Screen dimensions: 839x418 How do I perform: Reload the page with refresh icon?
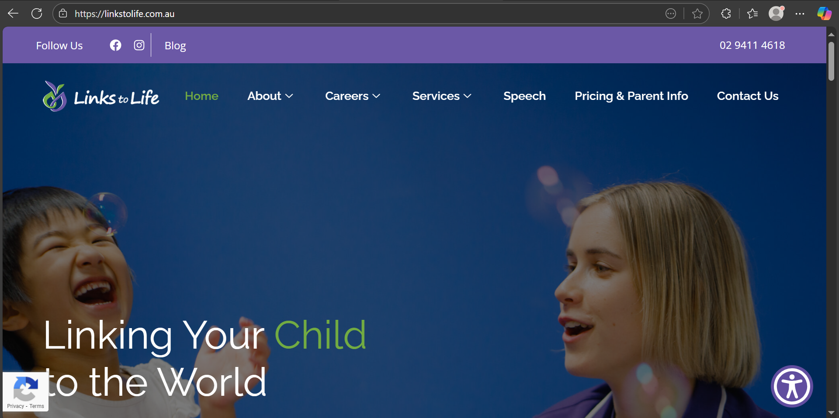37,14
